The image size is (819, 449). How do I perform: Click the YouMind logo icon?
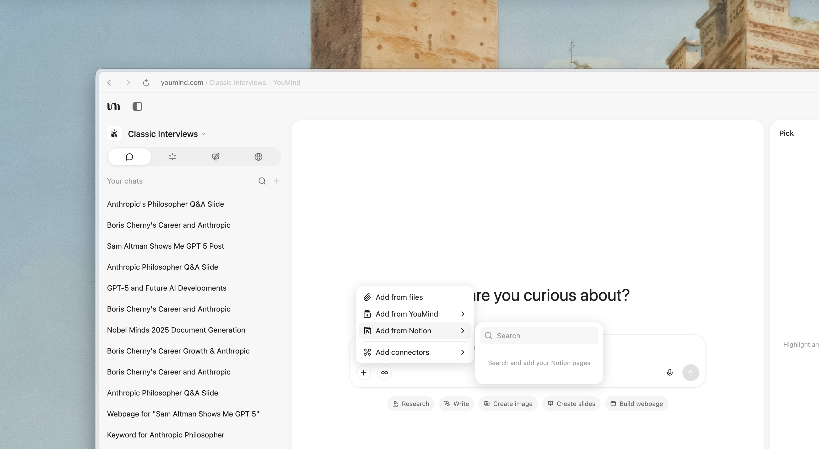pos(114,106)
